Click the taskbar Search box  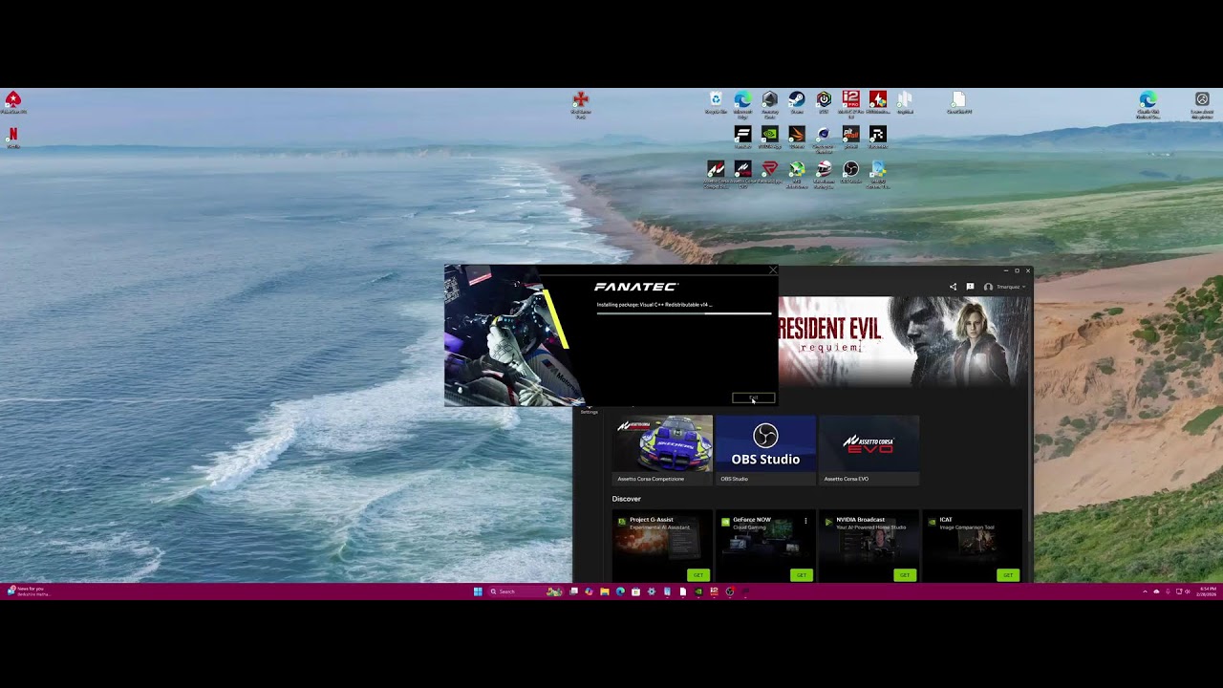click(526, 591)
